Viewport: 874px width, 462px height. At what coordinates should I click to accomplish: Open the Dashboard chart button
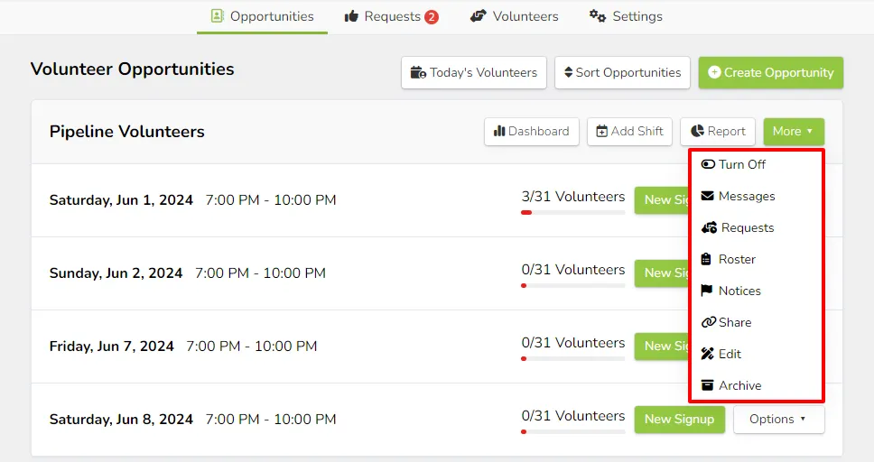point(531,132)
